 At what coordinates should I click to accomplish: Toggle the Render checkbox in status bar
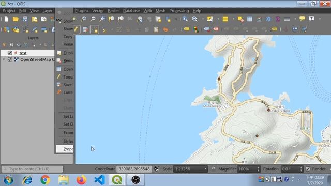point(308,169)
